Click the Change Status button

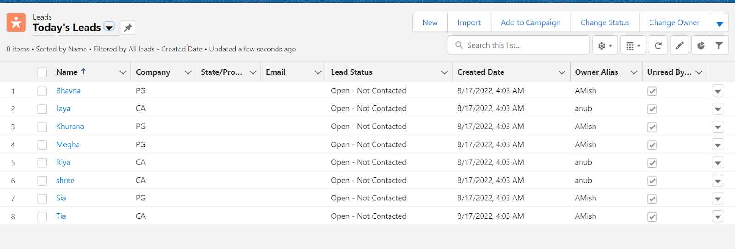(x=605, y=22)
